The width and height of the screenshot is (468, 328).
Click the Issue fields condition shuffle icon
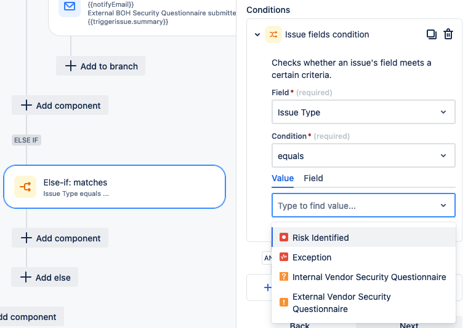click(273, 34)
